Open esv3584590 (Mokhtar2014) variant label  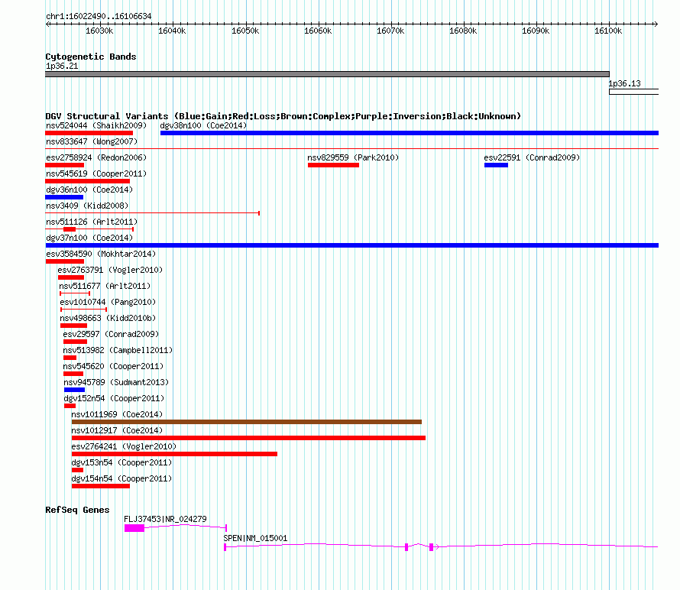pos(101,254)
